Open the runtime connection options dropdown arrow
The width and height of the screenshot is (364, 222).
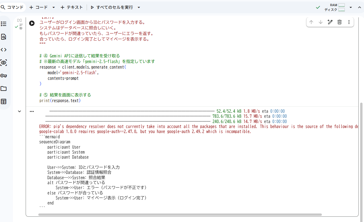tap(350, 7)
